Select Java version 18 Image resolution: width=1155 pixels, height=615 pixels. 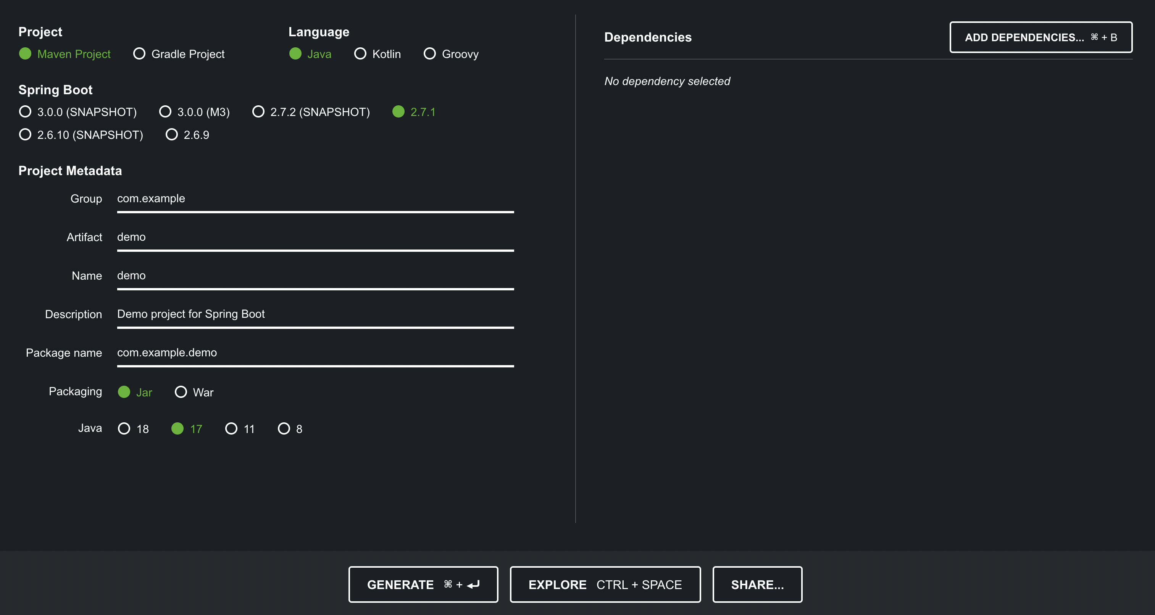click(124, 429)
